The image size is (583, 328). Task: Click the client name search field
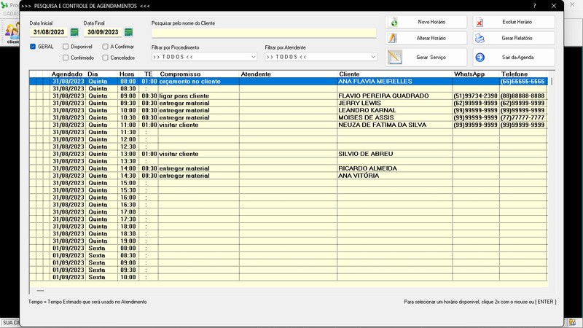(264, 33)
